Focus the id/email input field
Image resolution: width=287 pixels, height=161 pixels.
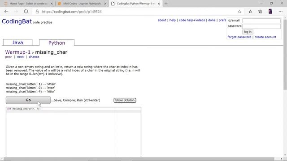[261, 21]
